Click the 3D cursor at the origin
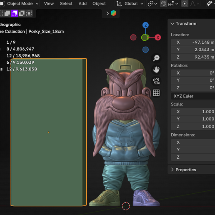215x215 pixels. coord(126,206)
